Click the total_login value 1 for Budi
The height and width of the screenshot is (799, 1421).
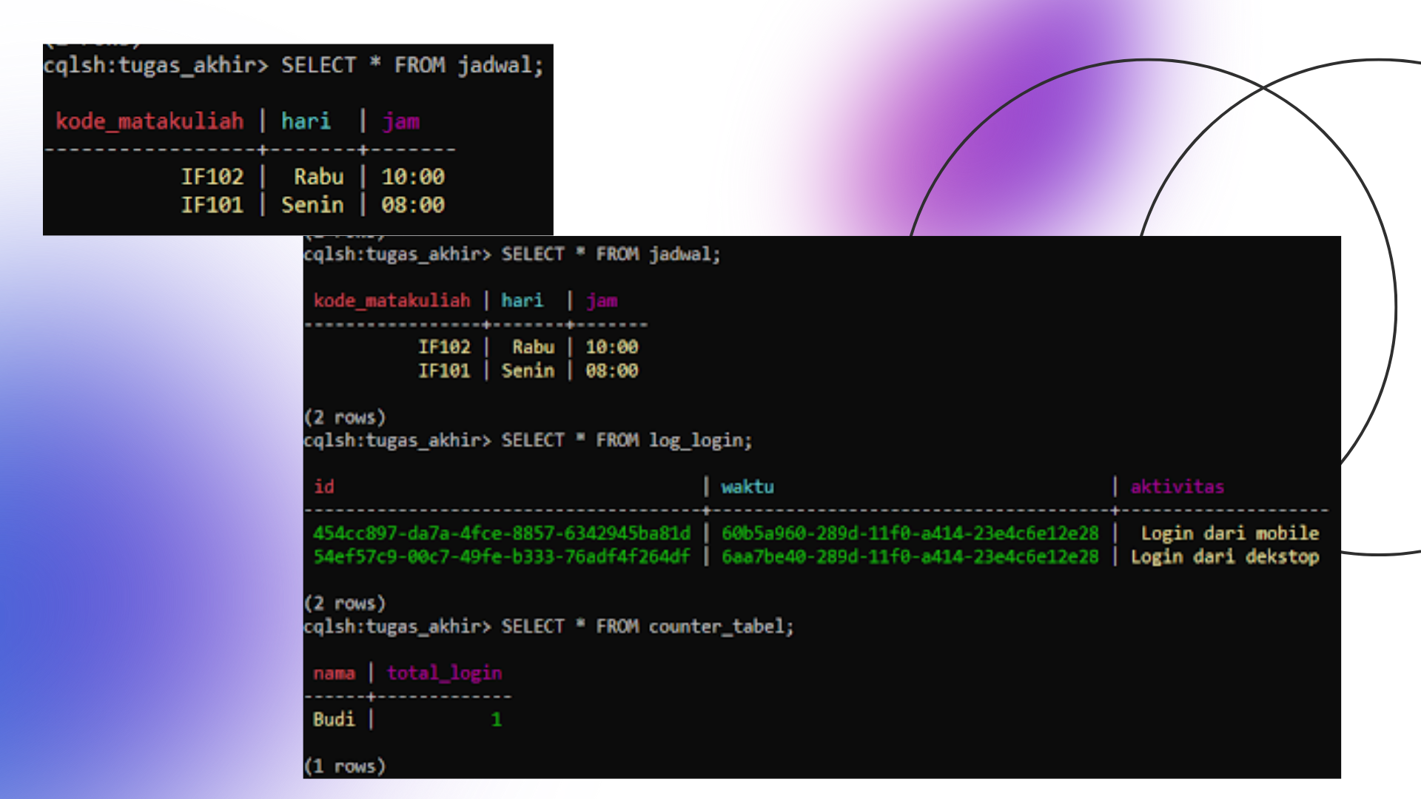pyautogui.click(x=496, y=719)
